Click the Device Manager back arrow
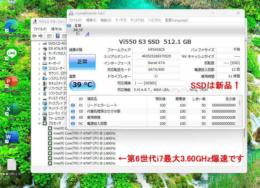 pos(34,36)
